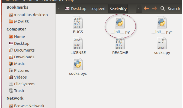183x108 pixels.
Task: Navigate to Desktop via path bar label
Action: [x=79, y=9]
